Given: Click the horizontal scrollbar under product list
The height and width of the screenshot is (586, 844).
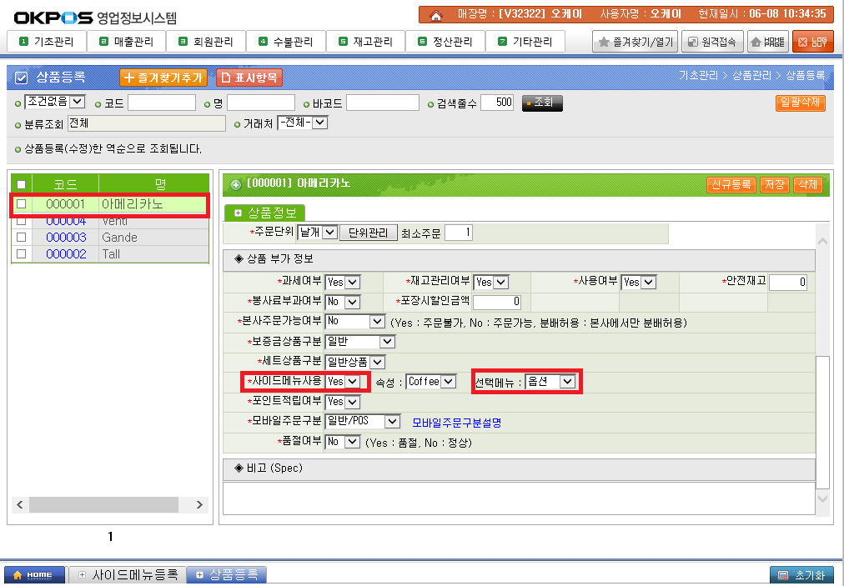Looking at the screenshot, I should click(108, 504).
